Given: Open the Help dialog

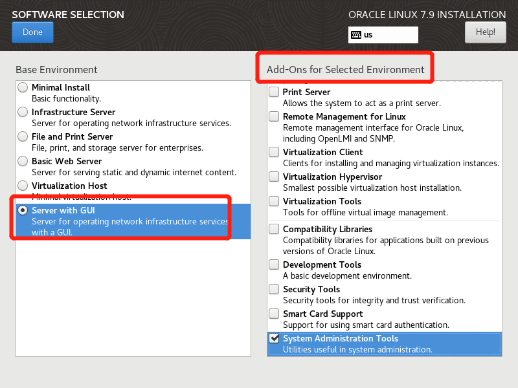Looking at the screenshot, I should [485, 32].
